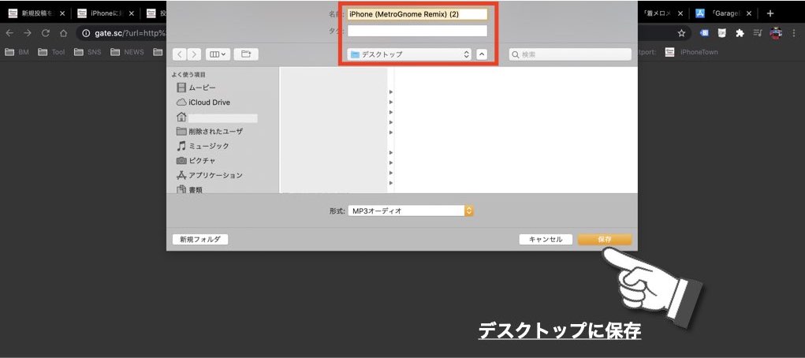The image size is (805, 358).
Task: Select ミュージック in the sidebar
Action: pyautogui.click(x=208, y=146)
